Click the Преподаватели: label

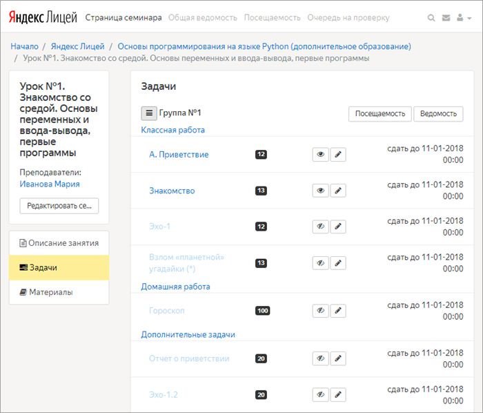(x=50, y=172)
